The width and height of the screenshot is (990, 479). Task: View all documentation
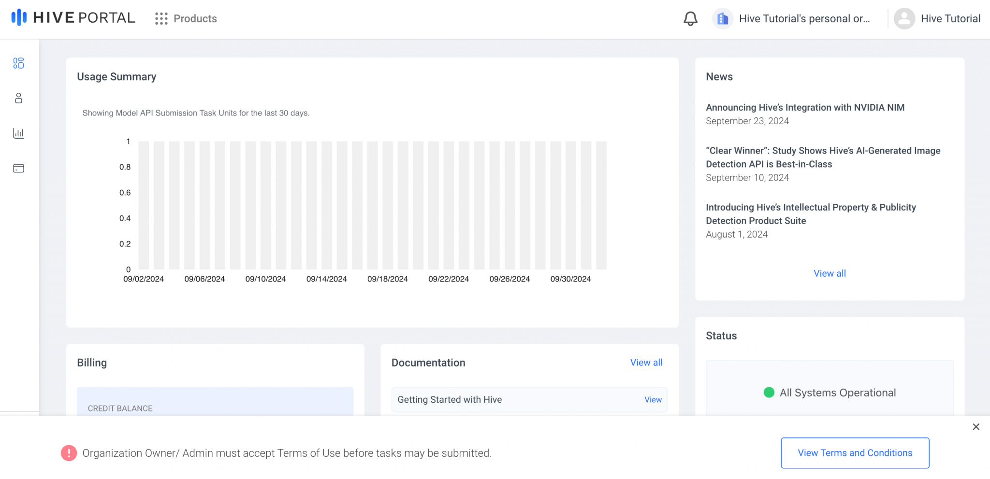point(646,362)
